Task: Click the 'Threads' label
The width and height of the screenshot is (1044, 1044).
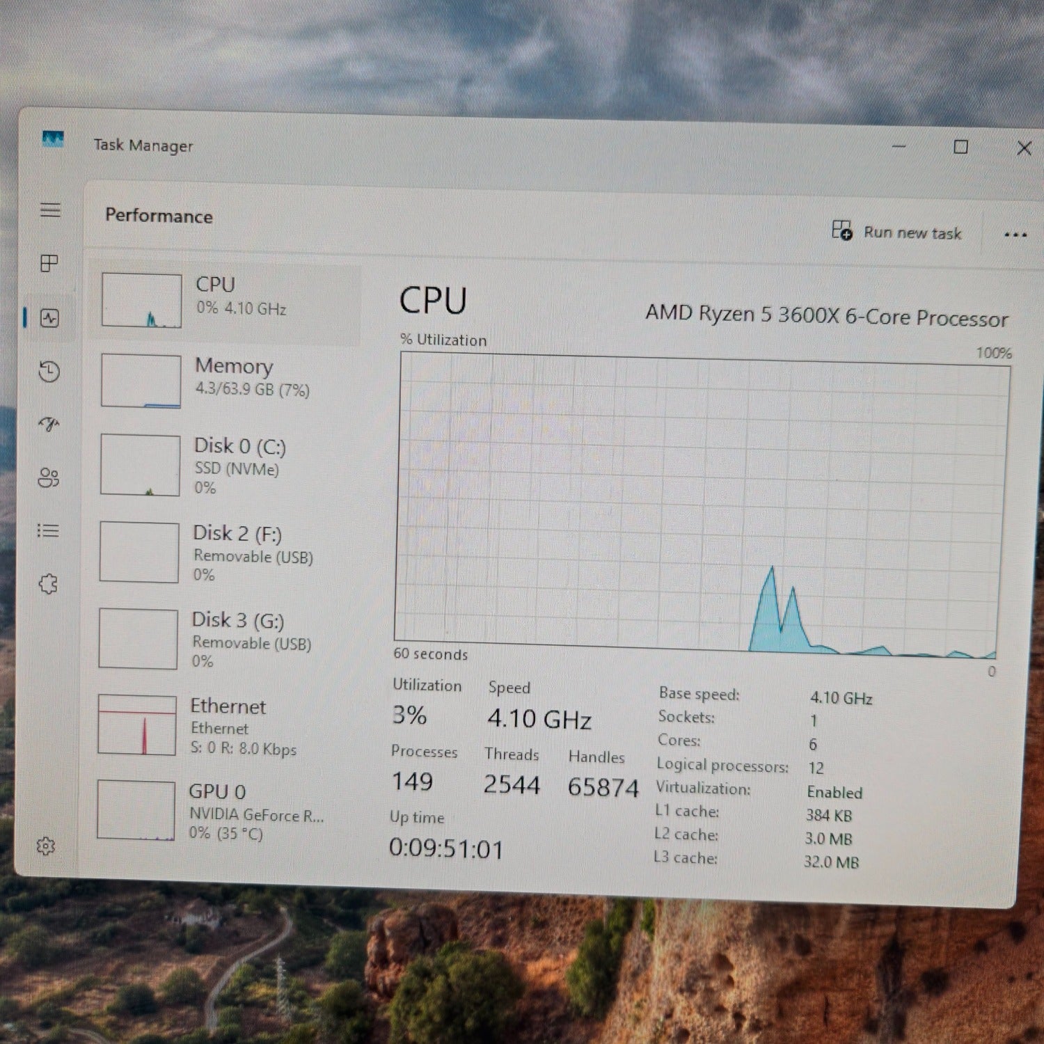Action: tap(512, 754)
